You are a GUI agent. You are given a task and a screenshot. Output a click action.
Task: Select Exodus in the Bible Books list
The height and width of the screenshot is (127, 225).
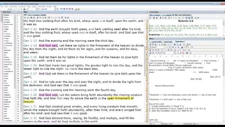click(x=6, y=17)
